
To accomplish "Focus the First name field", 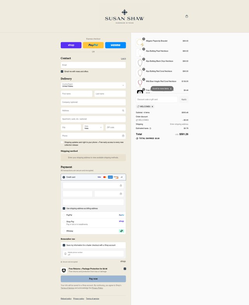I will [77, 94].
